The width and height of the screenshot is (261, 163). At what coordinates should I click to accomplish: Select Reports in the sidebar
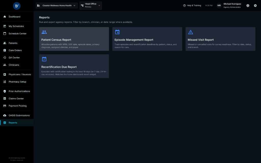17,123
